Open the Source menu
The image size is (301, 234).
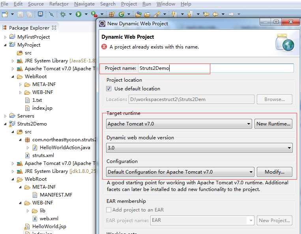[36, 4]
